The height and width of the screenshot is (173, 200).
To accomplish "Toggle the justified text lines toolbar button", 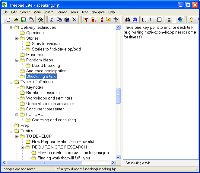I will tap(169, 20).
